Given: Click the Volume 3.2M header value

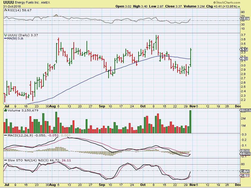Looking at the screenshot, I should 194,7.
